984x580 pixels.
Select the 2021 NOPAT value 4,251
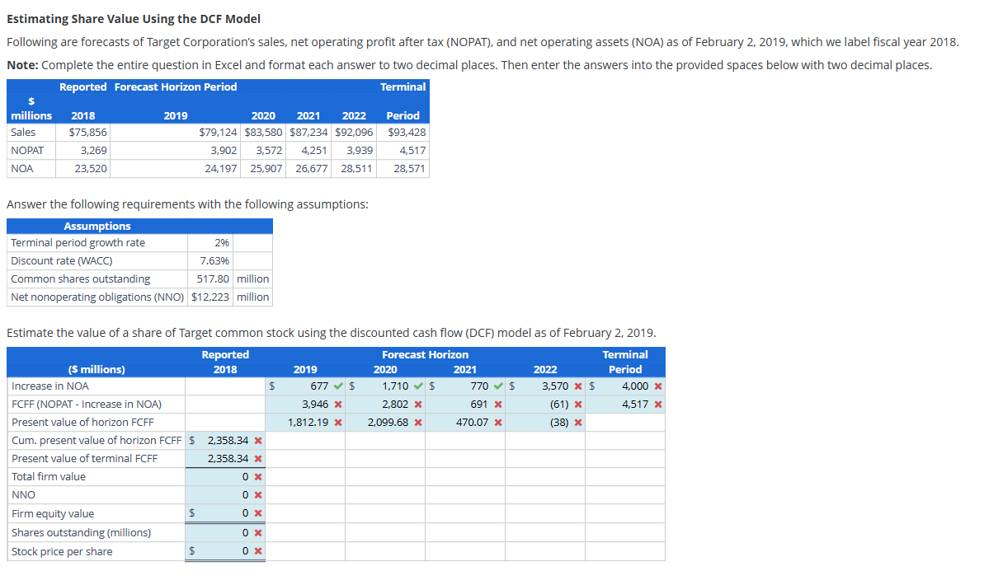[313, 151]
